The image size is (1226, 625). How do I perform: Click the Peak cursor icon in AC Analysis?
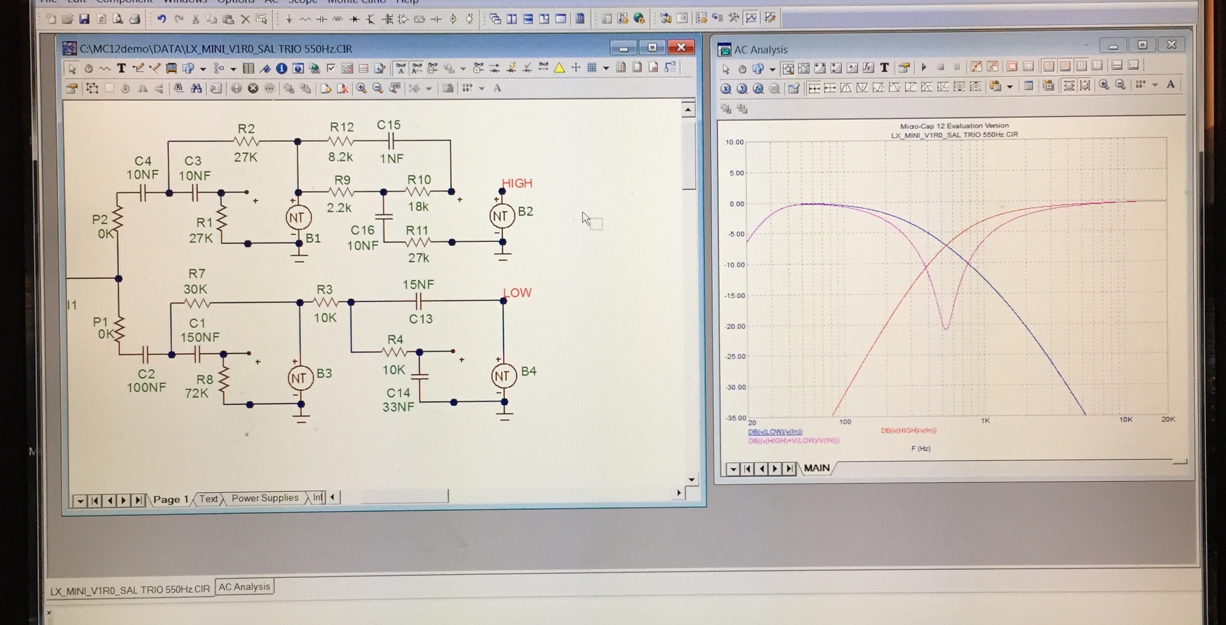tap(846, 88)
